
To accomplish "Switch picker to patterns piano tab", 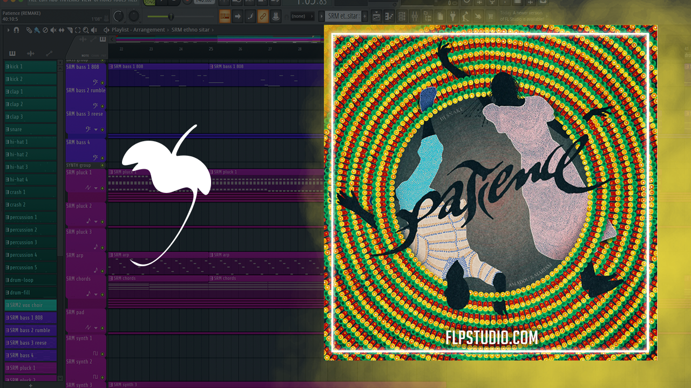I will (x=12, y=53).
